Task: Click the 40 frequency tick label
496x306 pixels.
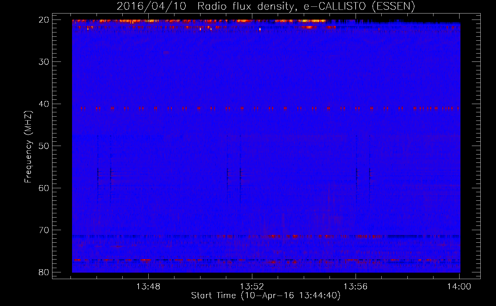Action: point(44,104)
